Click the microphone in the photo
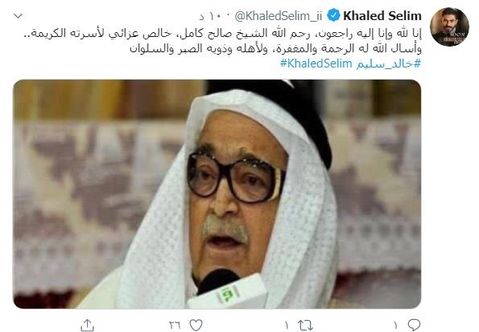479x332 pixels. tap(228, 289)
